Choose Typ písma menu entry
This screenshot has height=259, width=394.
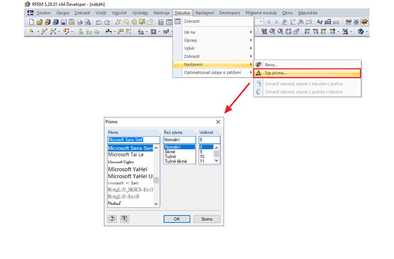coord(307,73)
